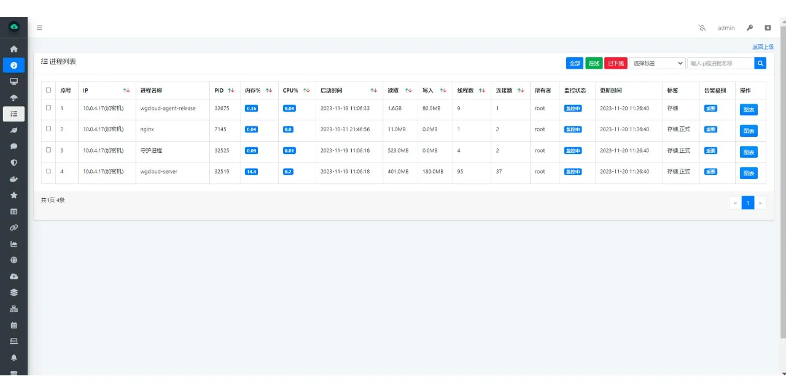The image size is (786, 392).
Task: Open the dashboard gauge sidebar icon
Action: coord(14,65)
